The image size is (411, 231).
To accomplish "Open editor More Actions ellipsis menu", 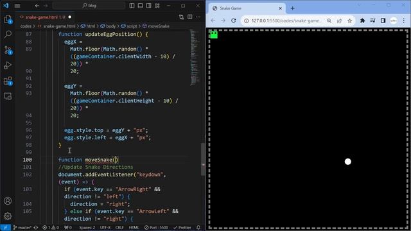I will click(198, 17).
